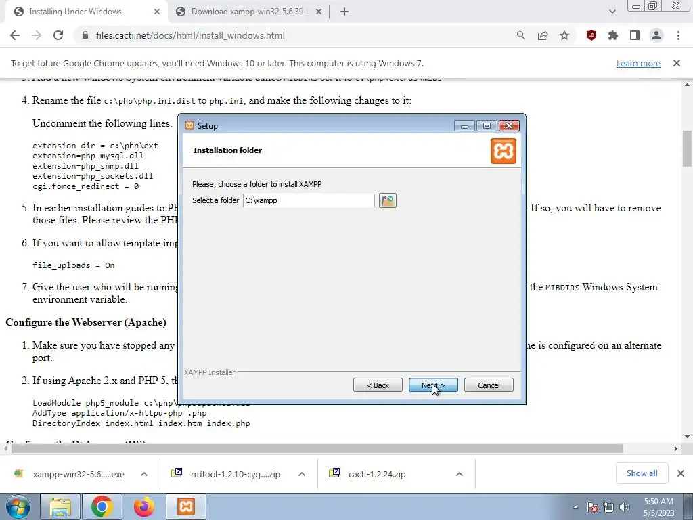Click the network tray icon
693x520 pixels.
point(608,507)
